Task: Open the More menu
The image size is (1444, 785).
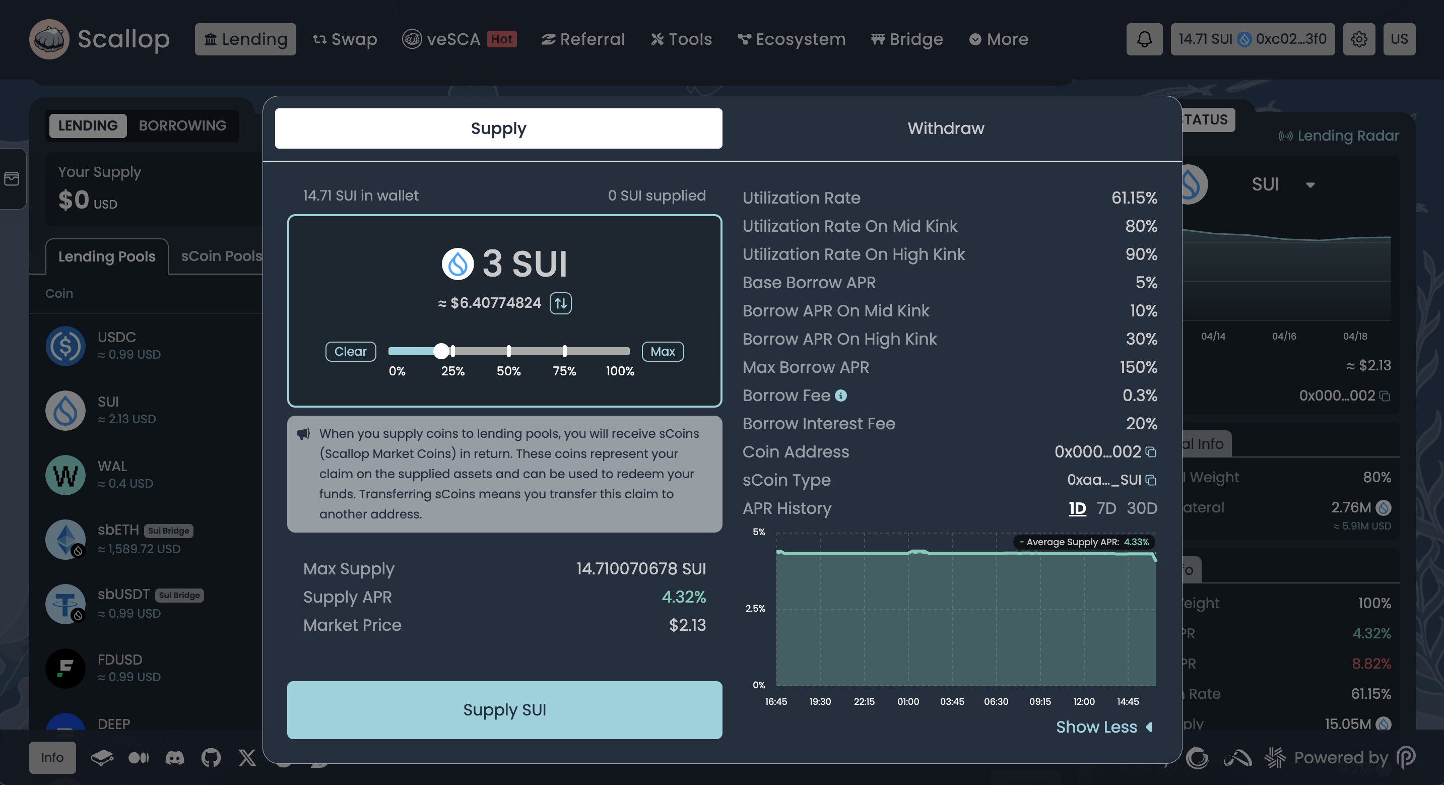Action: tap(999, 39)
